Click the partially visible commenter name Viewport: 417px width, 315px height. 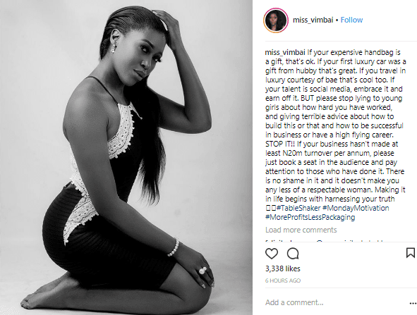(277, 241)
